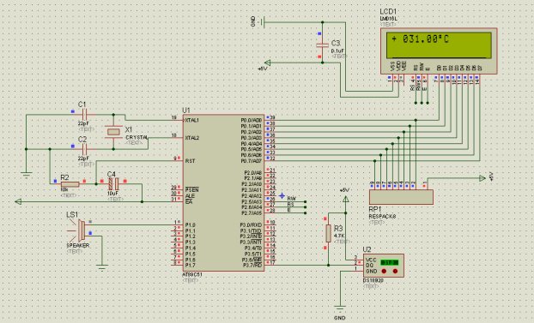
Task: Click the C4 reference label
Action: point(112,175)
